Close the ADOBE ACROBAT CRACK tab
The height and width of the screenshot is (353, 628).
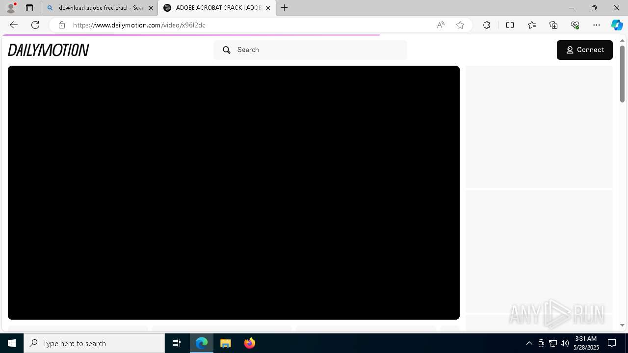point(268,8)
